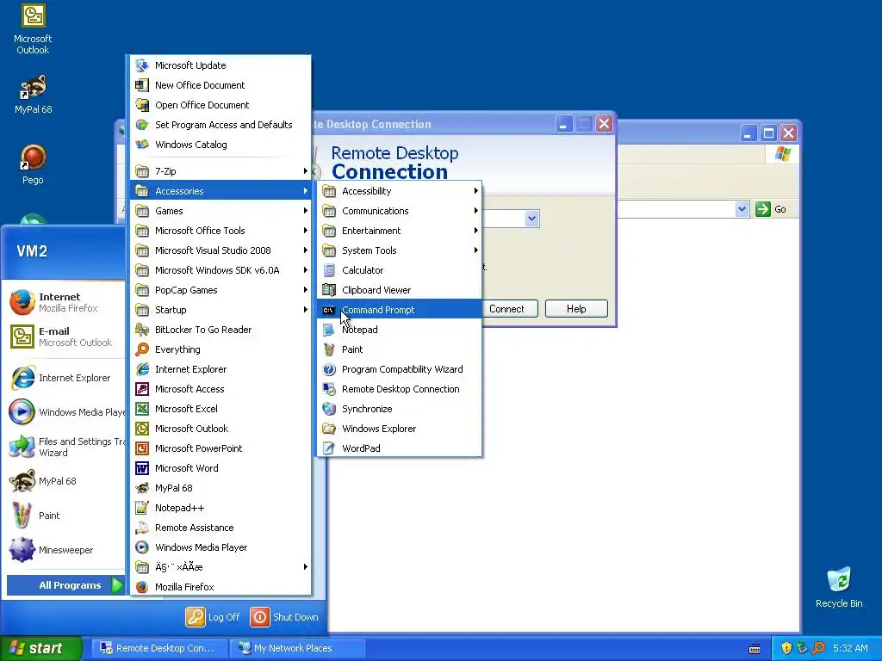The height and width of the screenshot is (661, 882).
Task: Click the Notepad++ icon
Action: [x=142, y=508]
